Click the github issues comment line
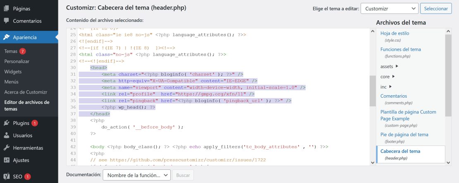 pyautogui.click(x=178, y=160)
